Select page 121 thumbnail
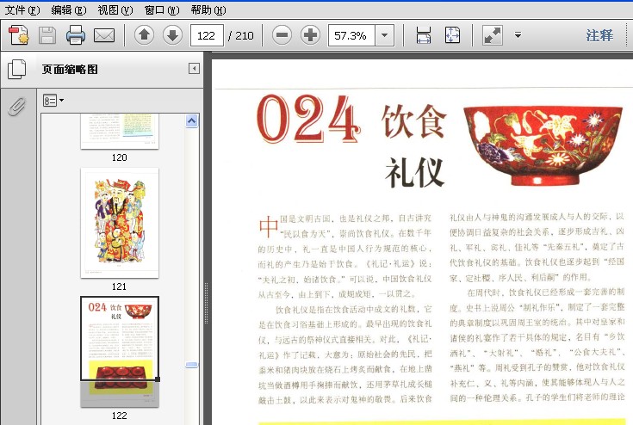 [120, 223]
